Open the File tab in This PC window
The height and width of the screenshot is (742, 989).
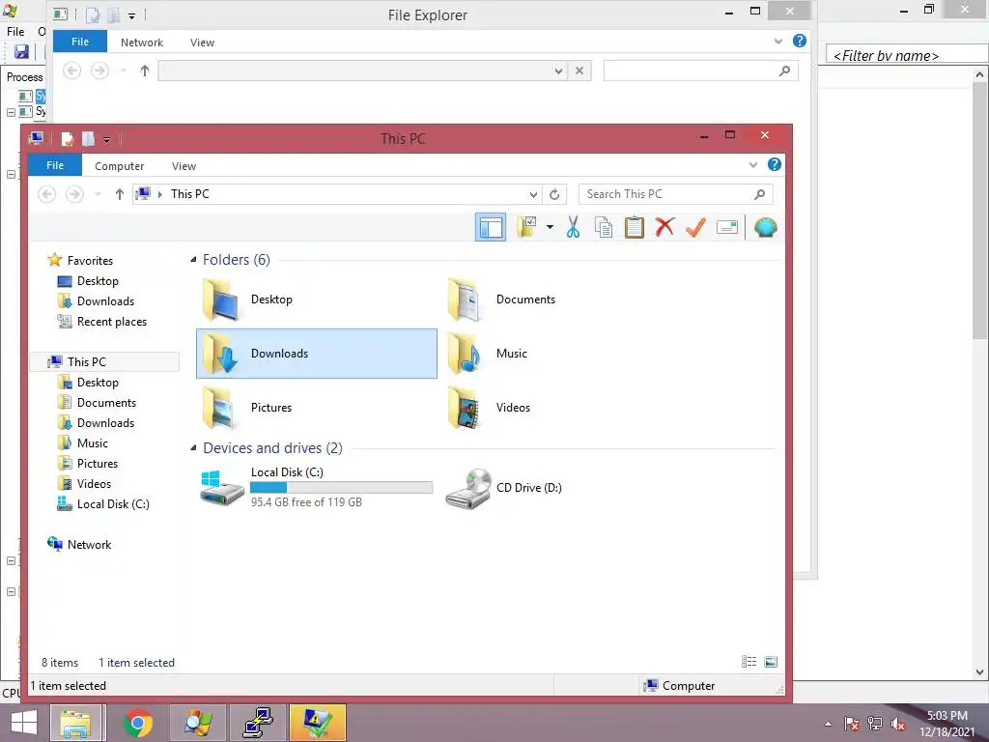click(55, 165)
